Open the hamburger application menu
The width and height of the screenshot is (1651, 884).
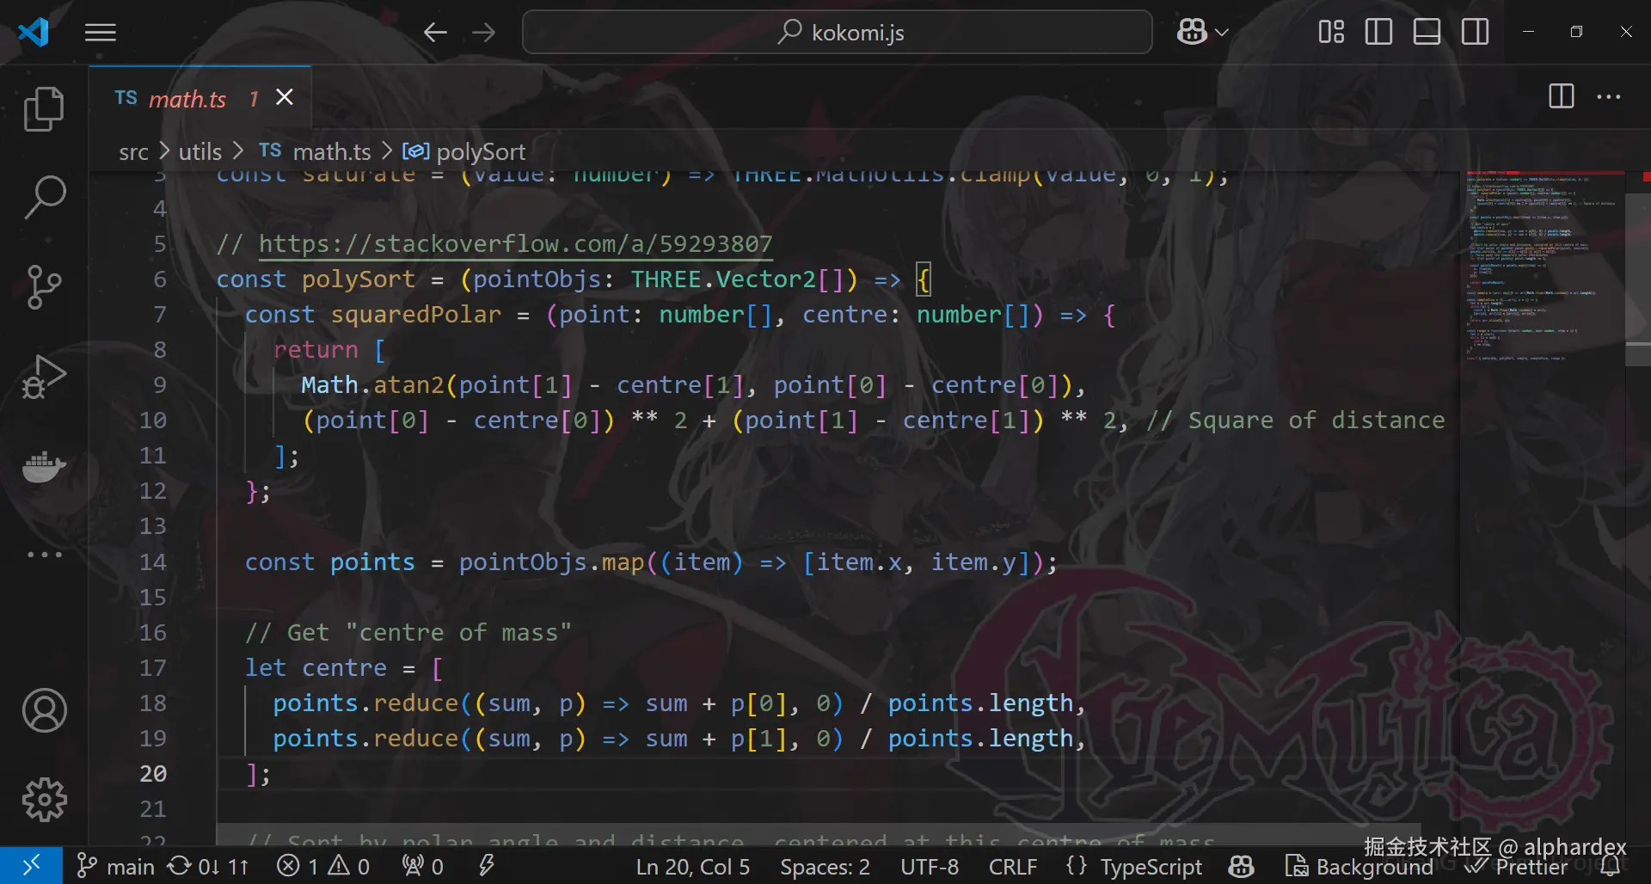[x=101, y=33]
